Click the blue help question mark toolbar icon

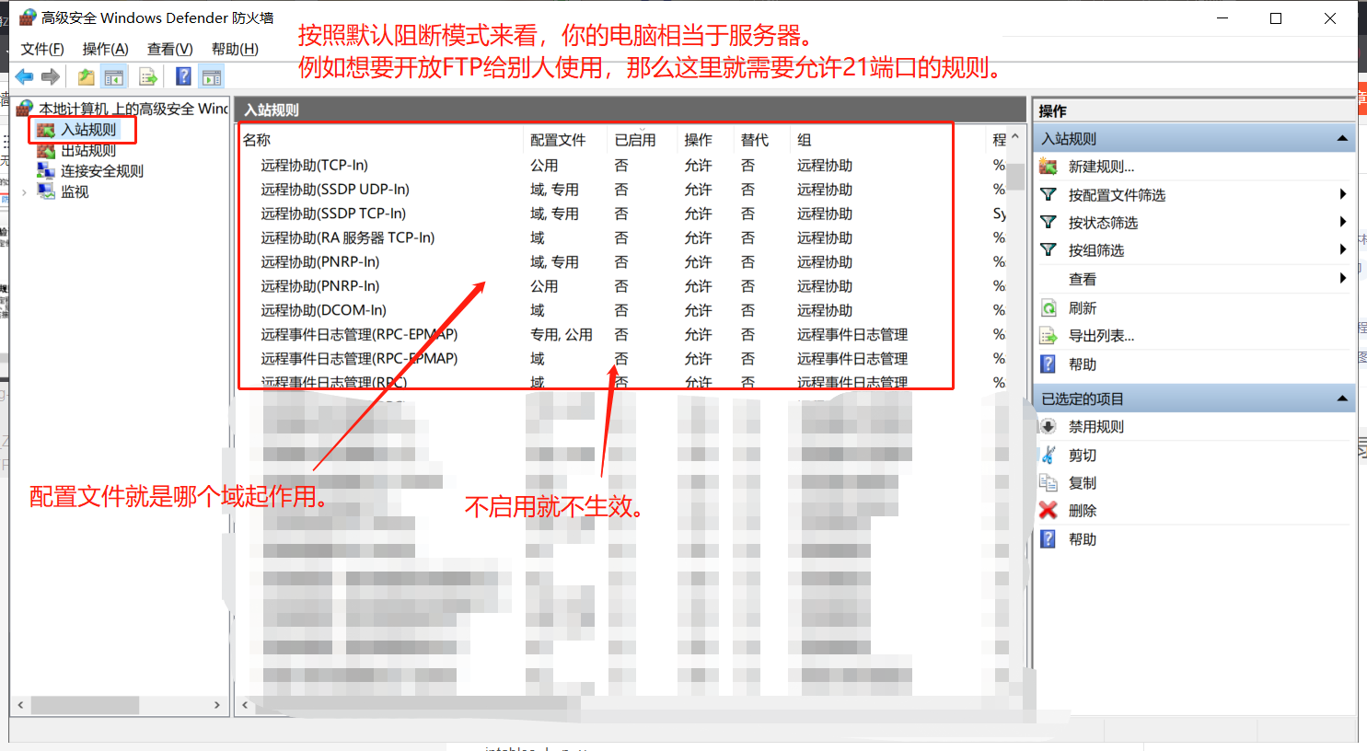pos(183,76)
